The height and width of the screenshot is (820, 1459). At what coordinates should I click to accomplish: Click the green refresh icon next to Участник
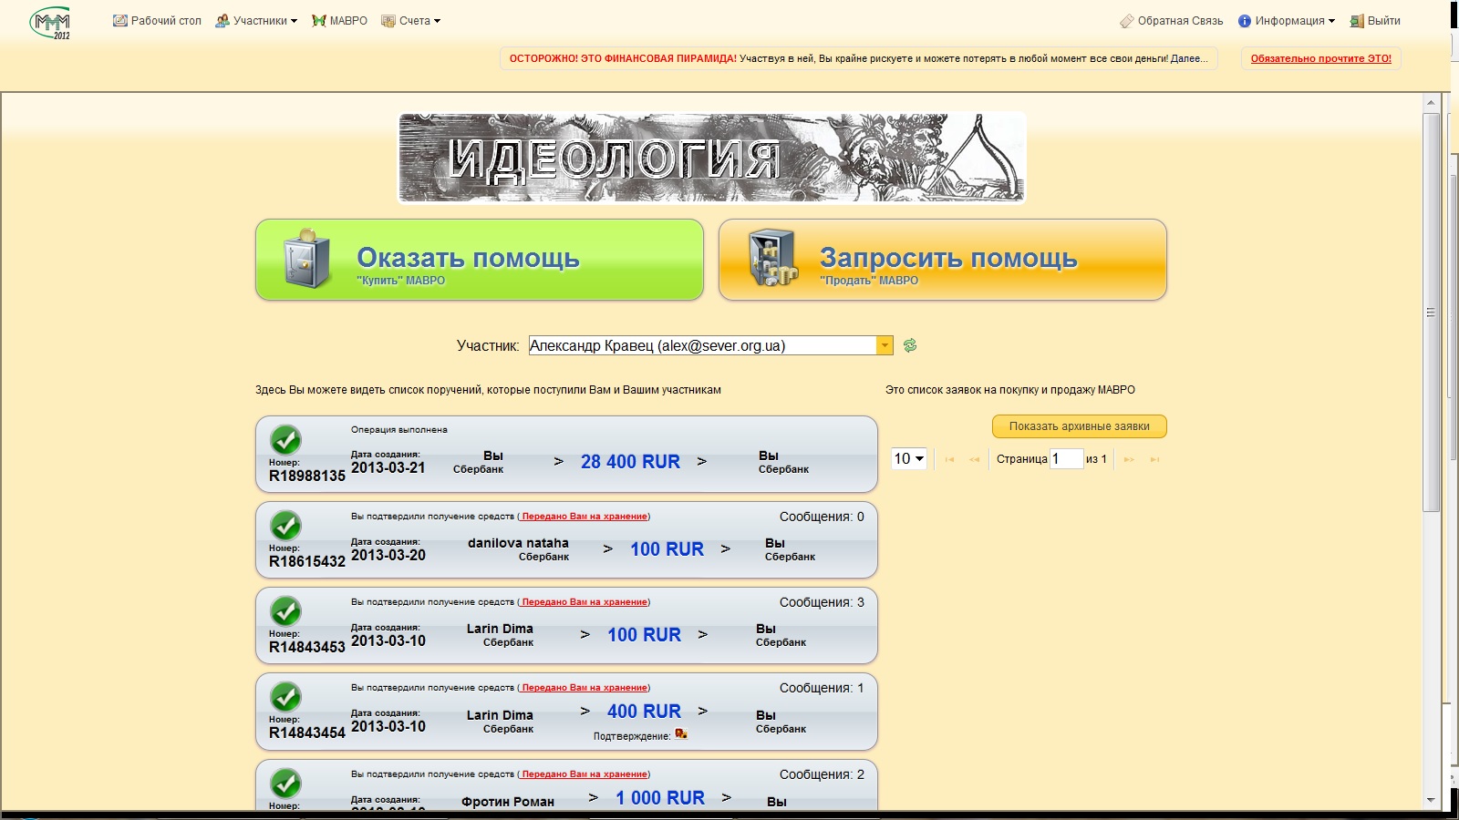tap(910, 345)
